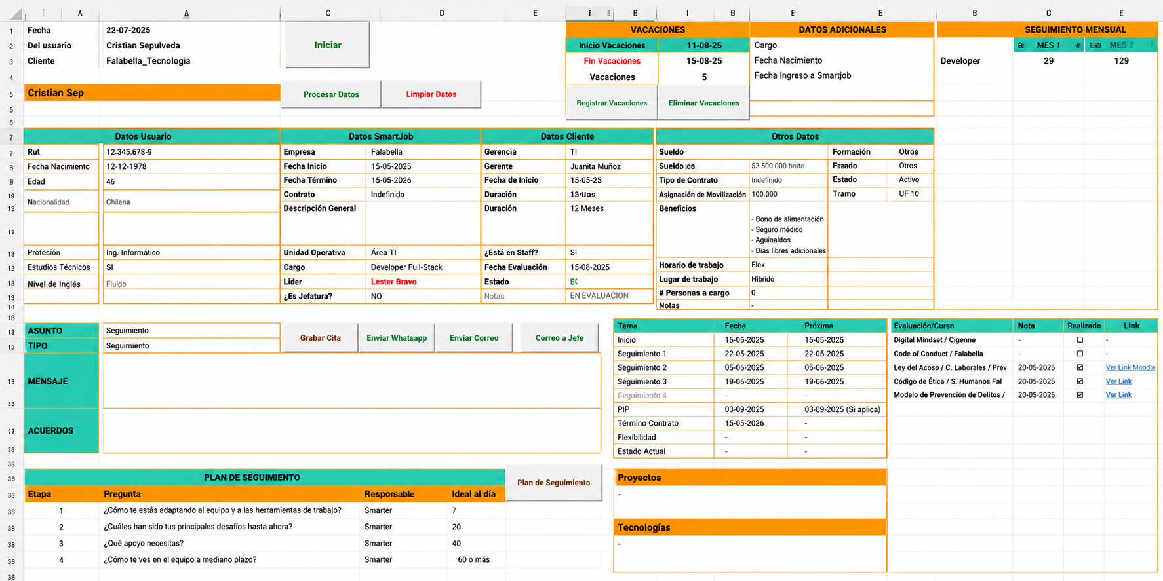Select the Inicio Vacaciones date 11-08-25
Image resolution: width=1163 pixels, height=581 pixels.
(x=704, y=45)
